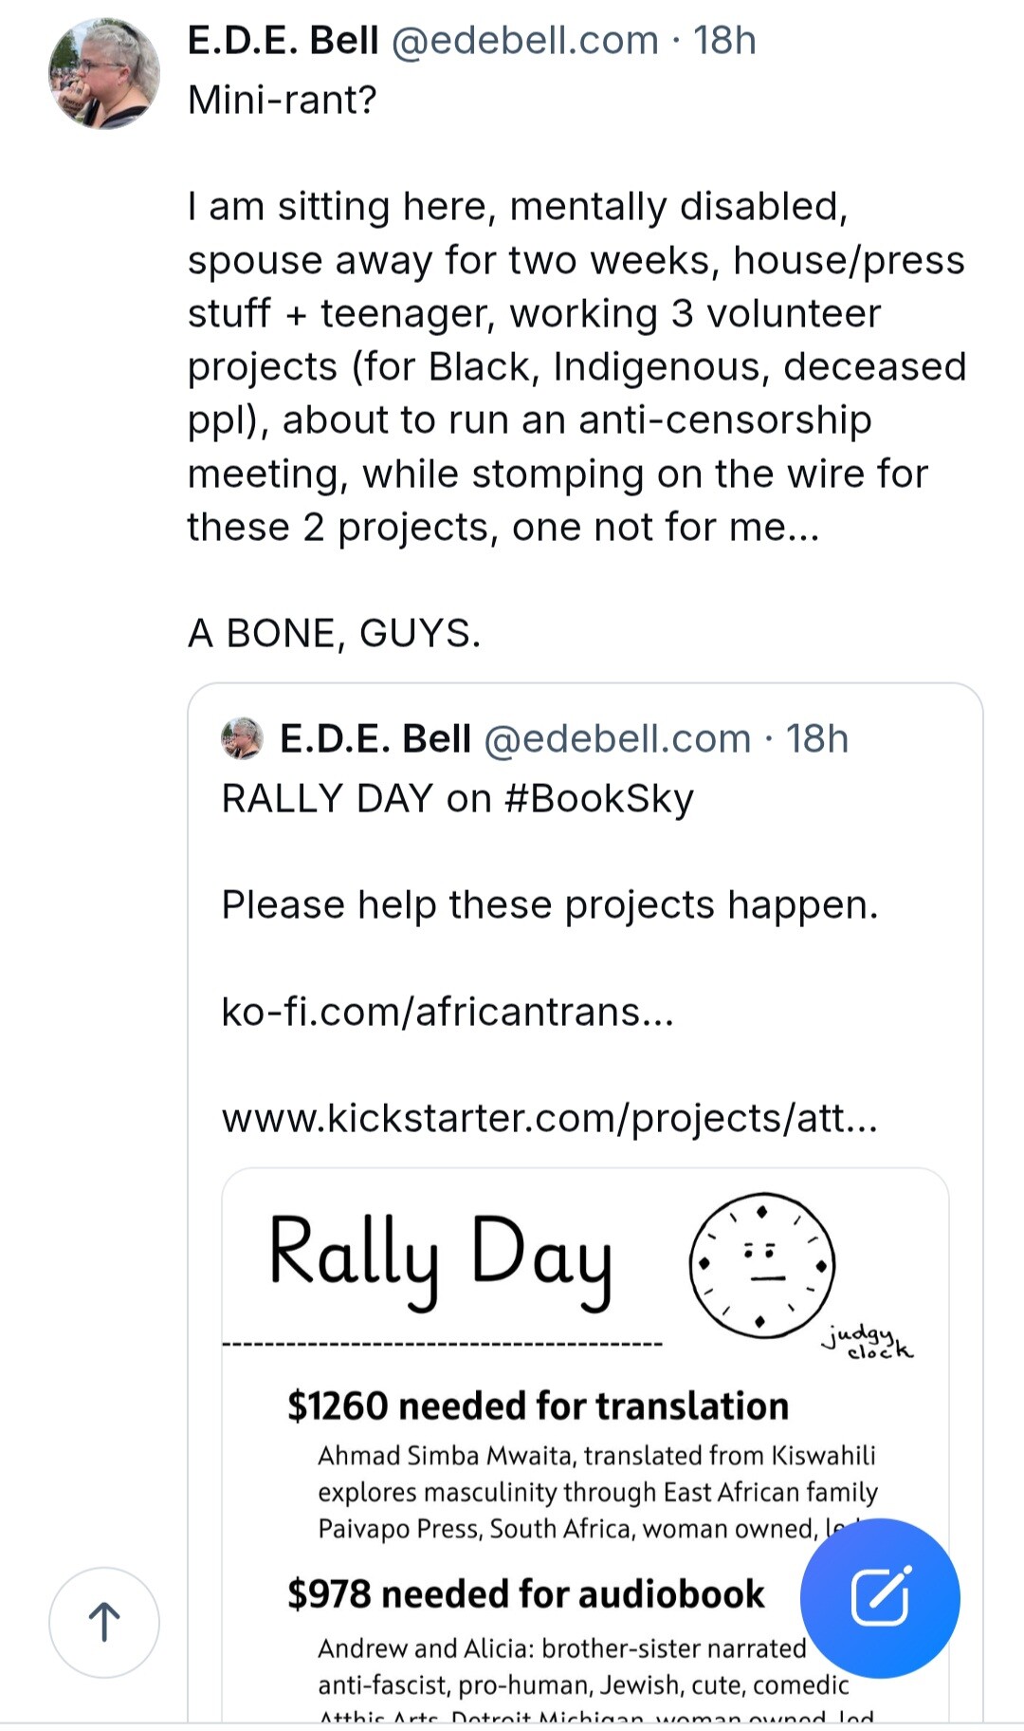Tap "A BONE, GUYS." text line
1024x1731 pixels.
pos(334,633)
